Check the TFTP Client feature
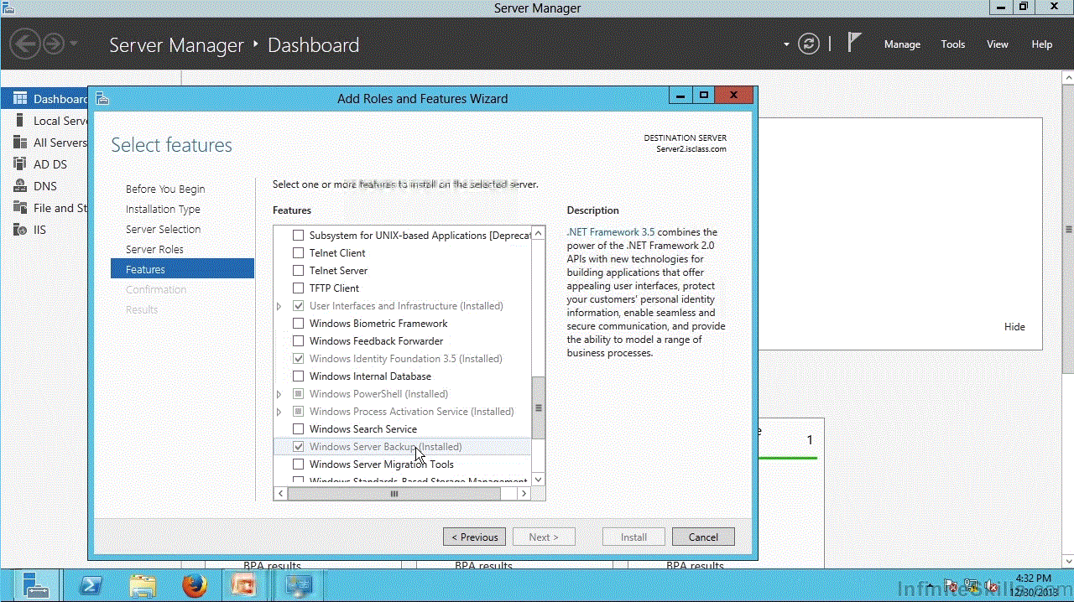The height and width of the screenshot is (602, 1074). click(298, 288)
